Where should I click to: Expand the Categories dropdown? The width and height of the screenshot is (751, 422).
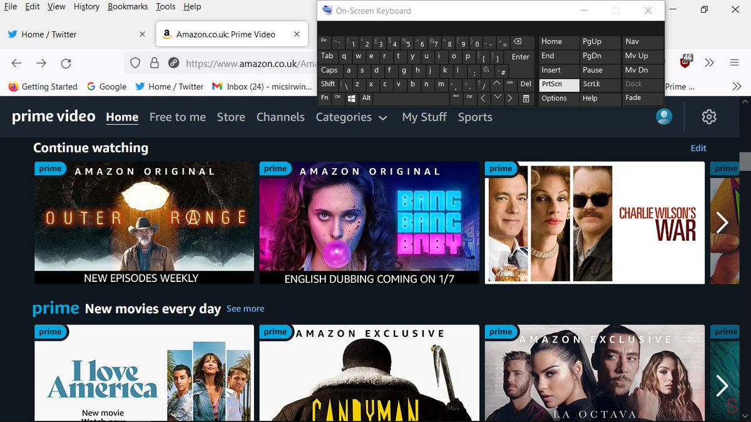[x=352, y=117]
